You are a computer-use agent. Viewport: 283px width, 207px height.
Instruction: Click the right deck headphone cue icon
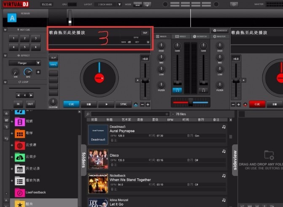click(203, 90)
